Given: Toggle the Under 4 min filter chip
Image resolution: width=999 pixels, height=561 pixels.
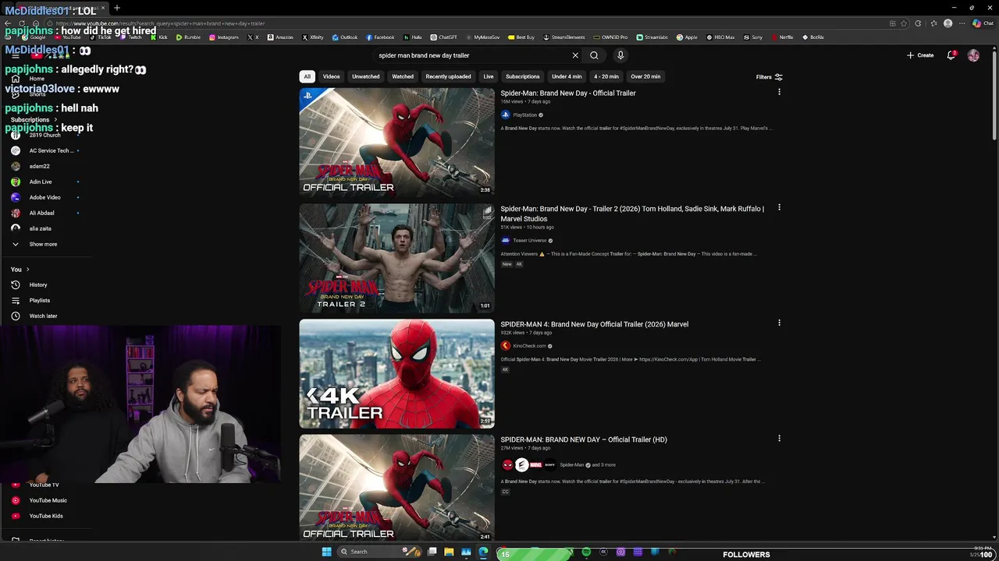Looking at the screenshot, I should click(567, 76).
